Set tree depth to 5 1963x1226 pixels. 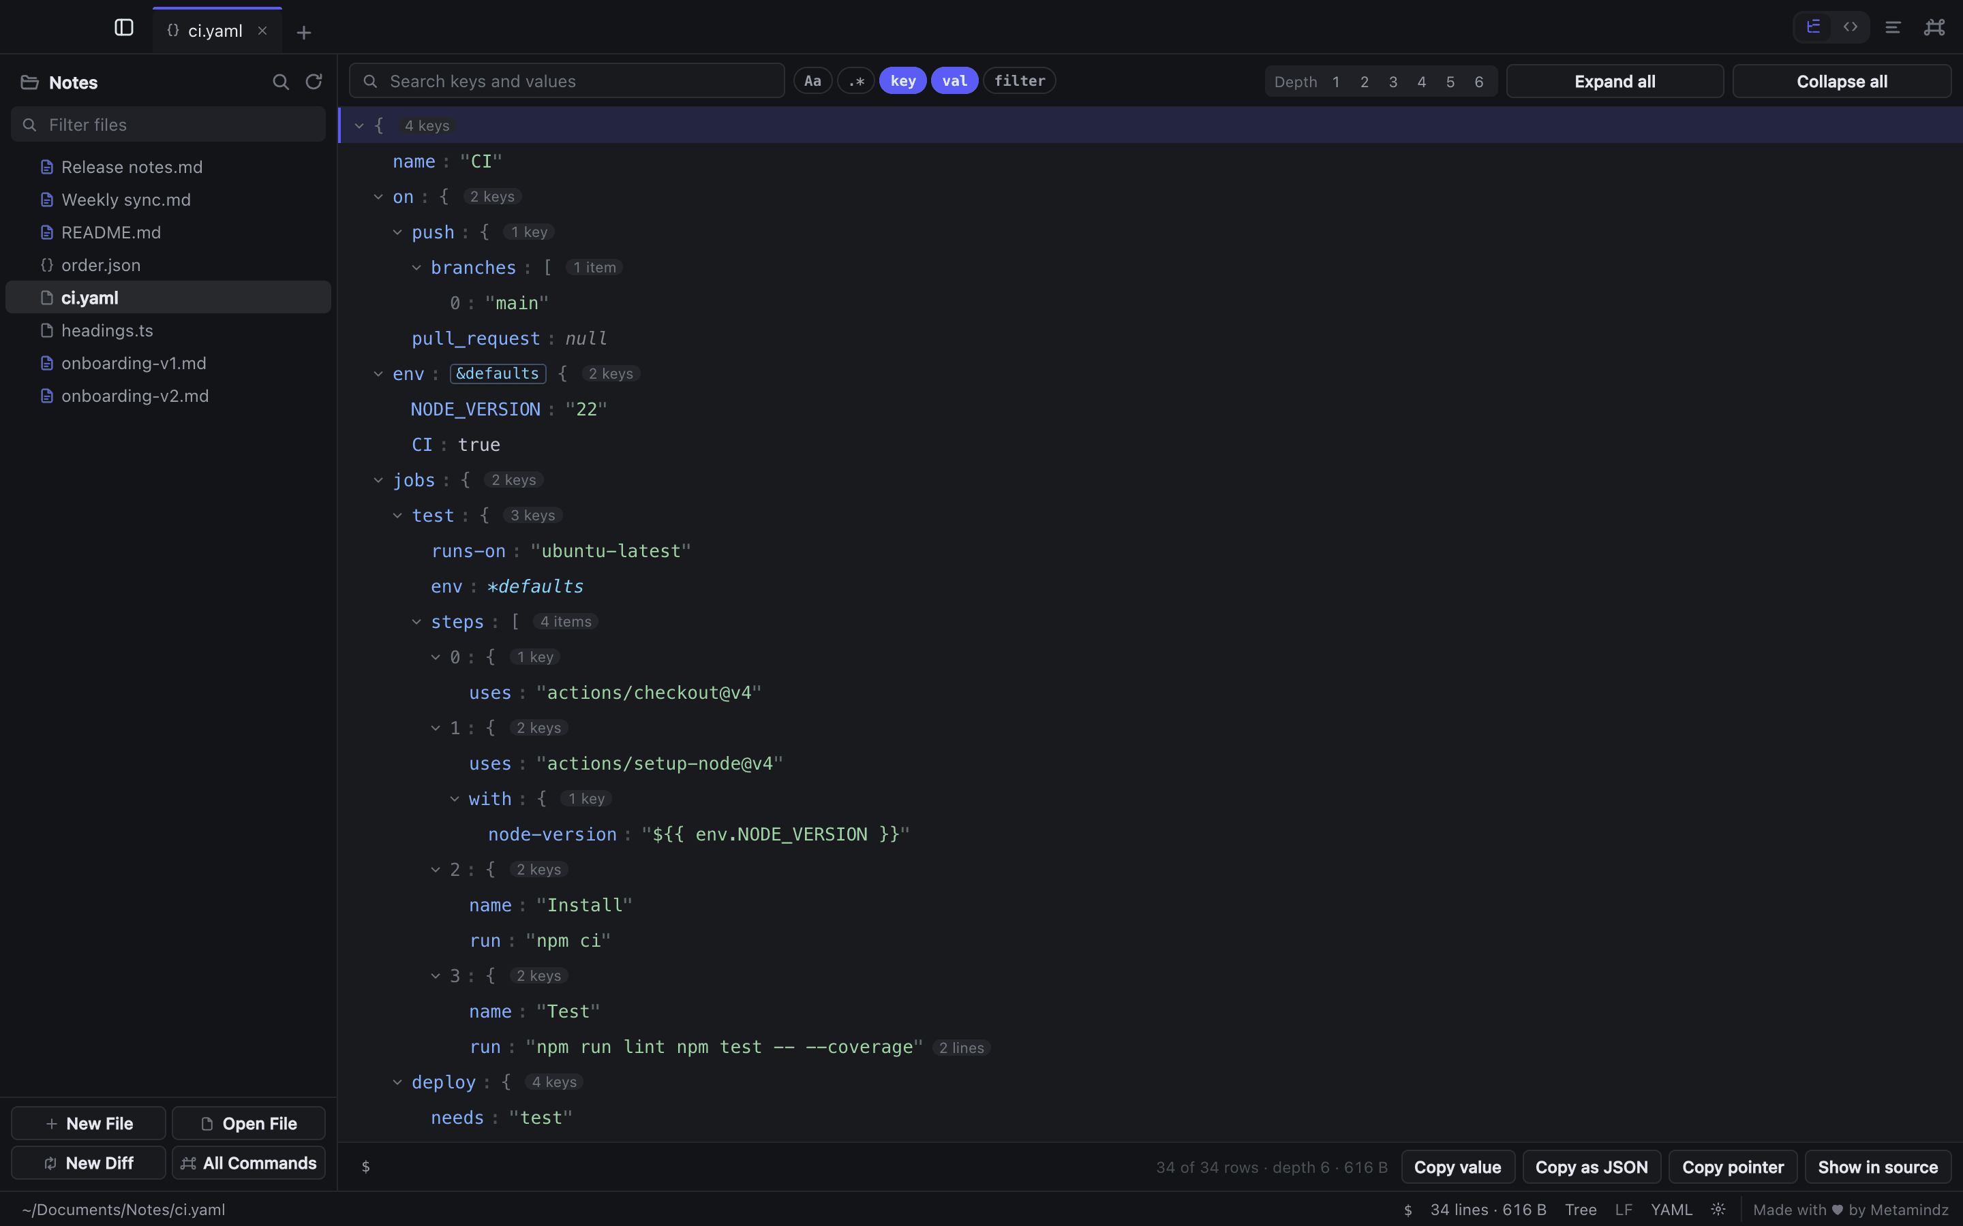1450,82
